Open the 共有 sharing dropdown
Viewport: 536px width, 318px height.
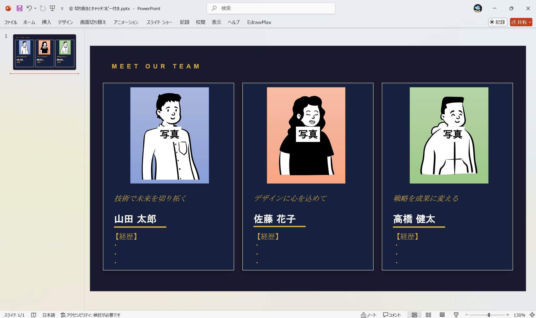pos(521,22)
